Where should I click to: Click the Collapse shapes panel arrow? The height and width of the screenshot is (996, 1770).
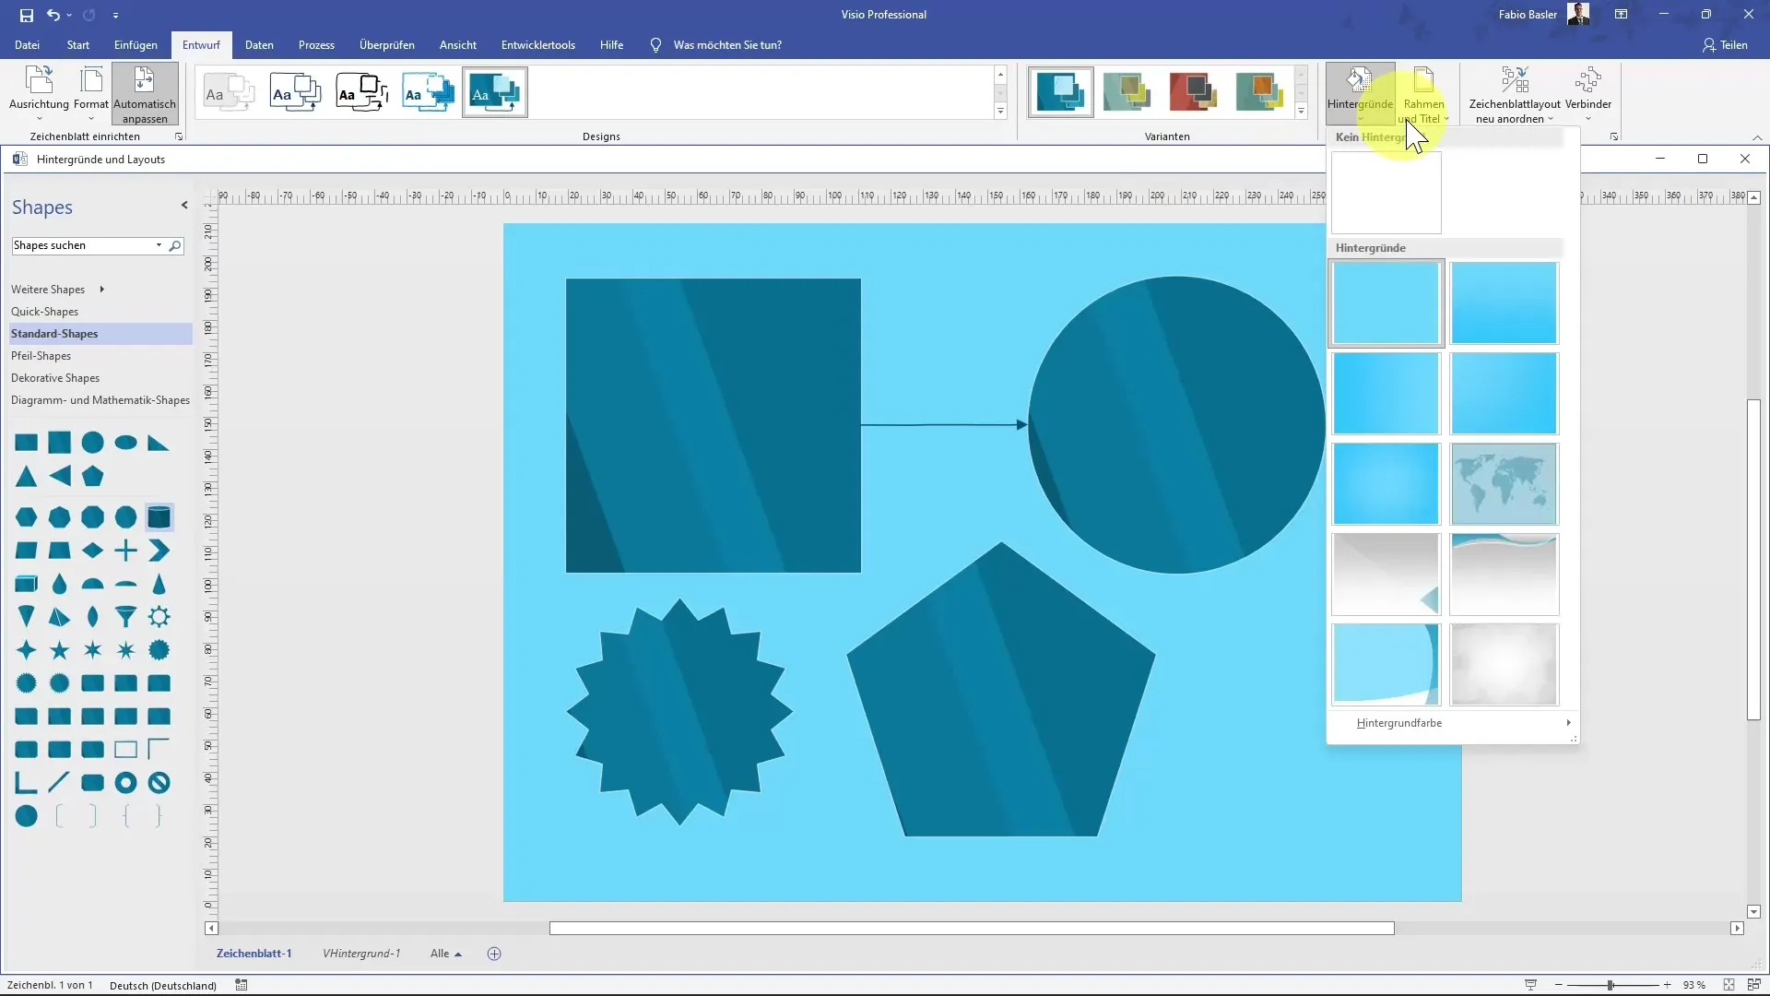click(184, 206)
